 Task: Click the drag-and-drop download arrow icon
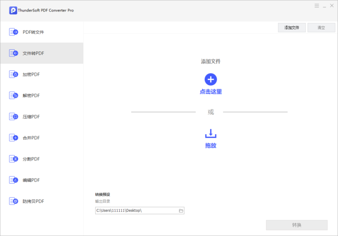click(210, 133)
